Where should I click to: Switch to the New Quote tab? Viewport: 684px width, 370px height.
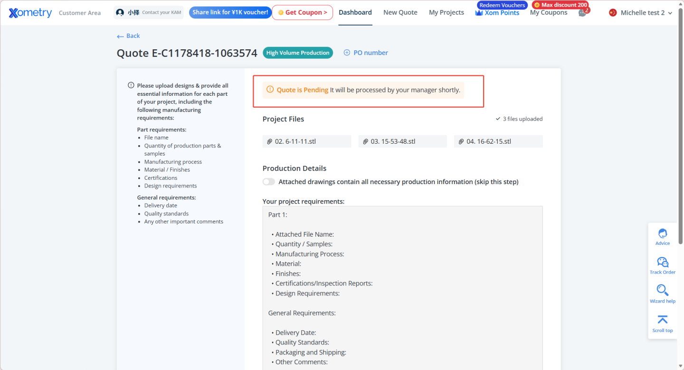click(x=400, y=12)
